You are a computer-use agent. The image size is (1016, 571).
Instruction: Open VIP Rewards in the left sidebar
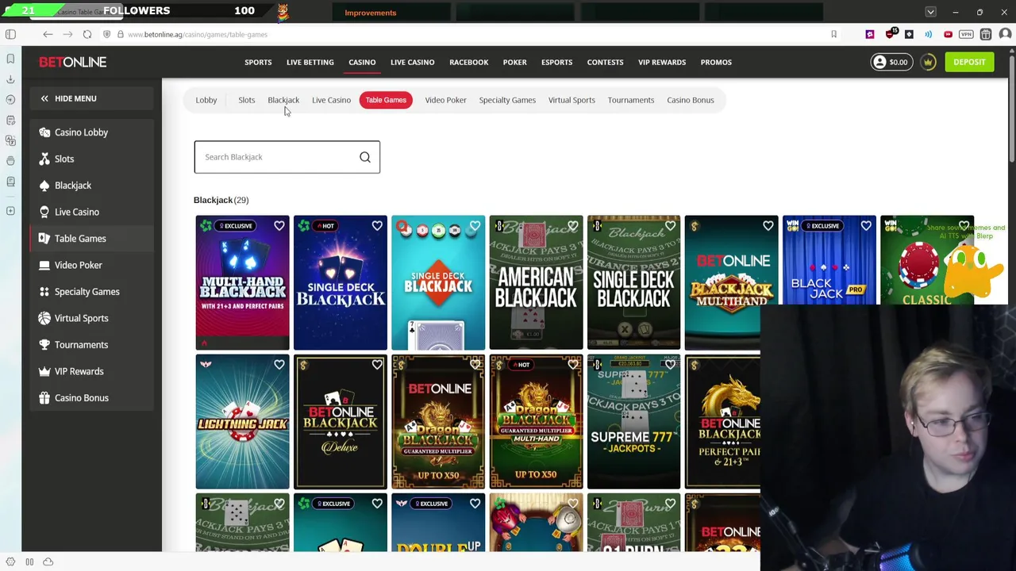click(x=92, y=371)
